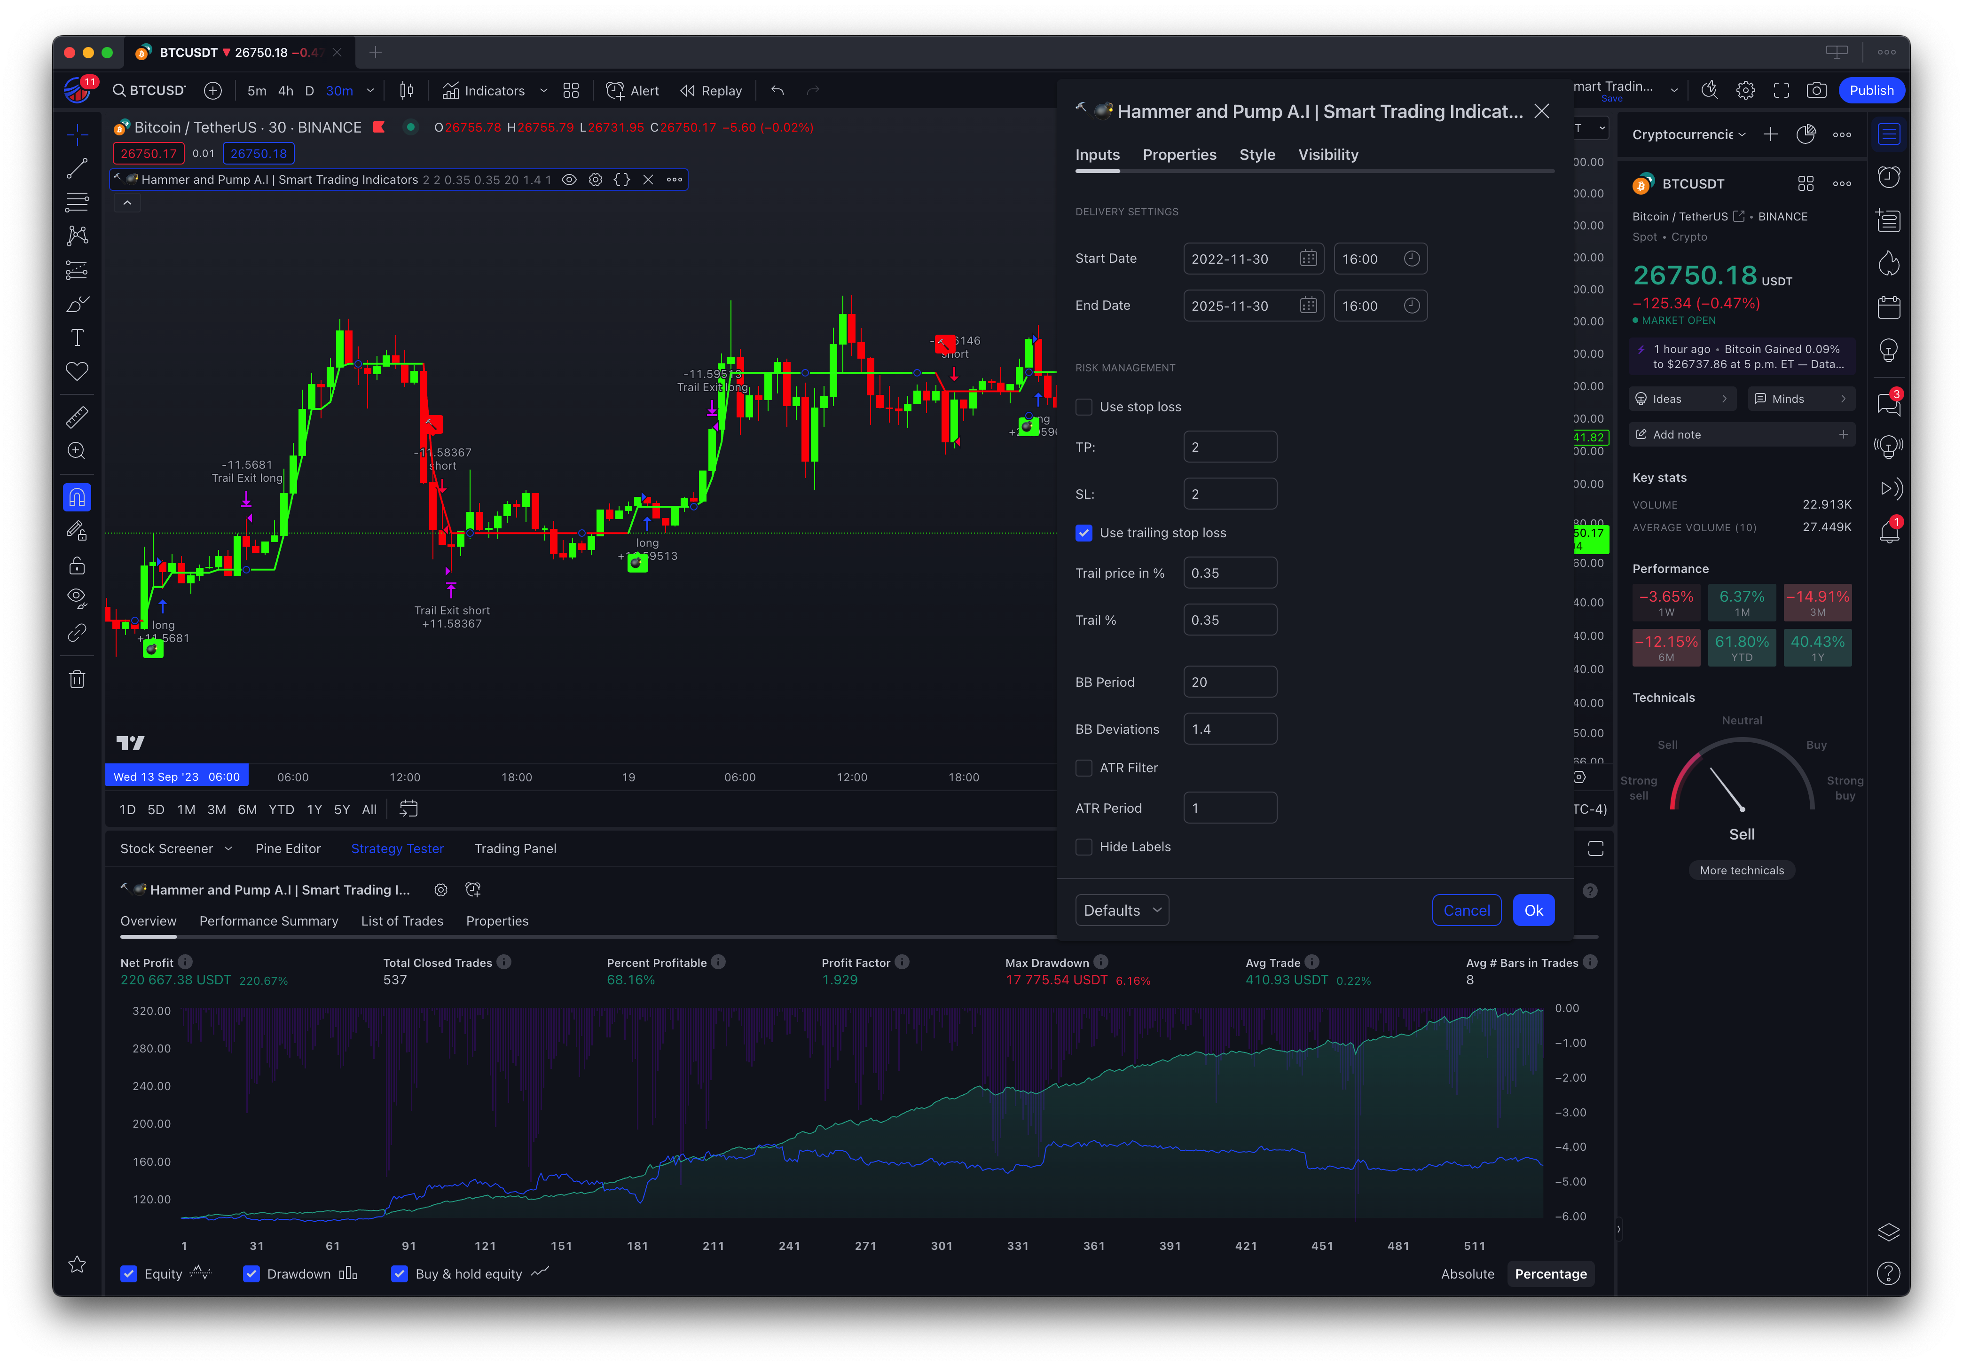Image resolution: width=1963 pixels, height=1366 pixels.
Task: Click the trash Remove objects icon
Action: pyautogui.click(x=77, y=680)
